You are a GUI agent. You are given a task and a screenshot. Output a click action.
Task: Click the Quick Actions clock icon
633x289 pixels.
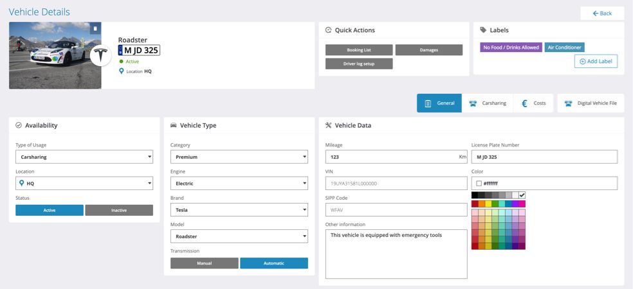coord(329,30)
